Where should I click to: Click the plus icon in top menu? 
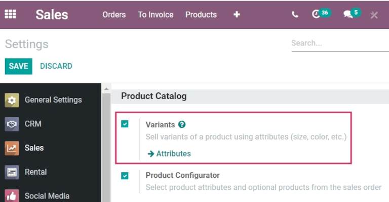point(237,15)
